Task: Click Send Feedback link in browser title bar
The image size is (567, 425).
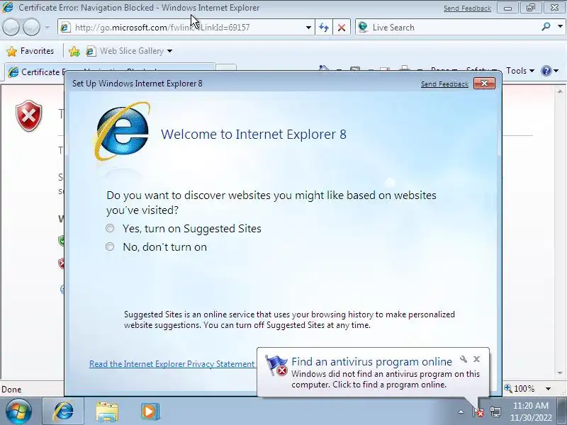Action: tap(467, 8)
